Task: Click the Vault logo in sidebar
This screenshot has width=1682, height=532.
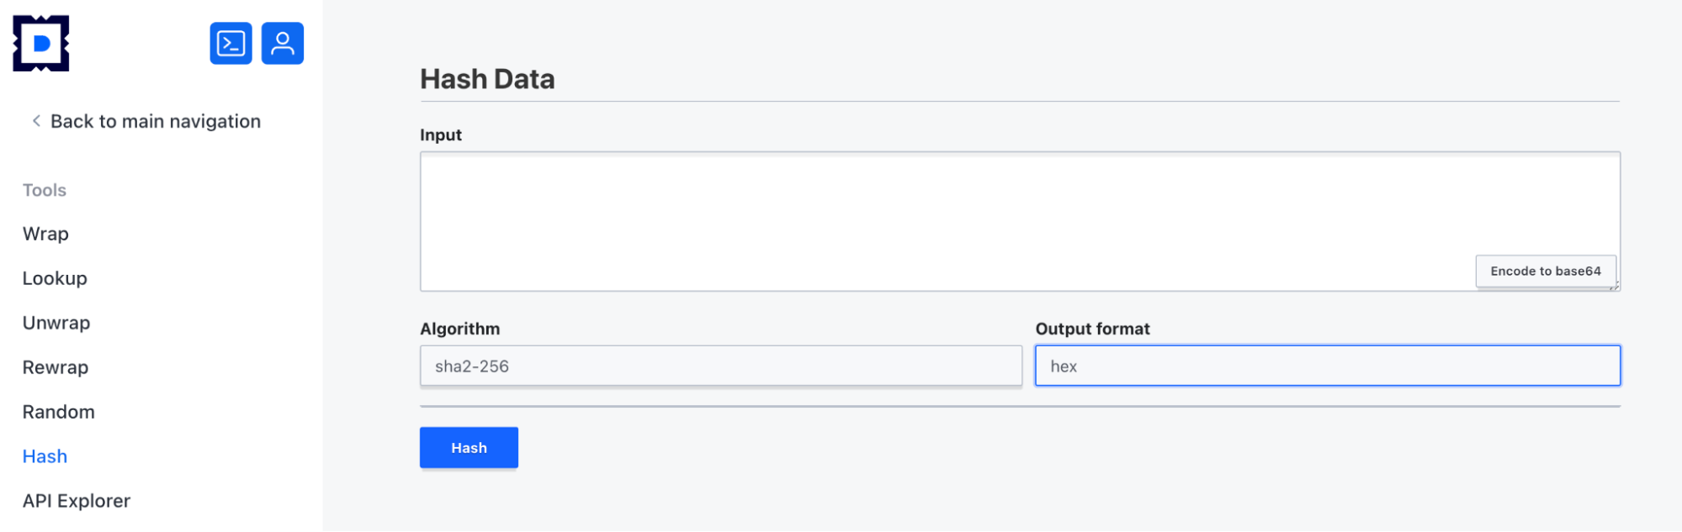Action: [x=41, y=44]
